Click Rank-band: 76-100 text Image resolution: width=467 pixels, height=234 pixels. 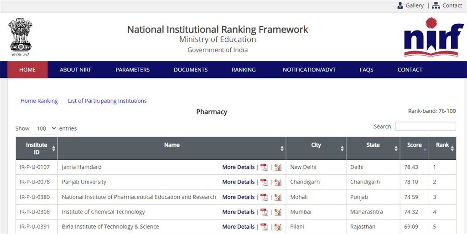coord(432,111)
